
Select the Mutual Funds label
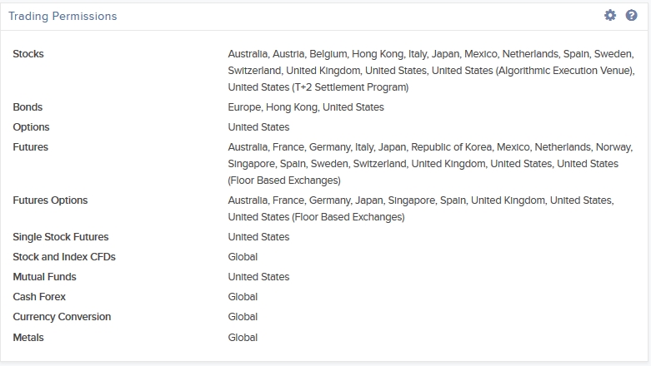(x=44, y=277)
